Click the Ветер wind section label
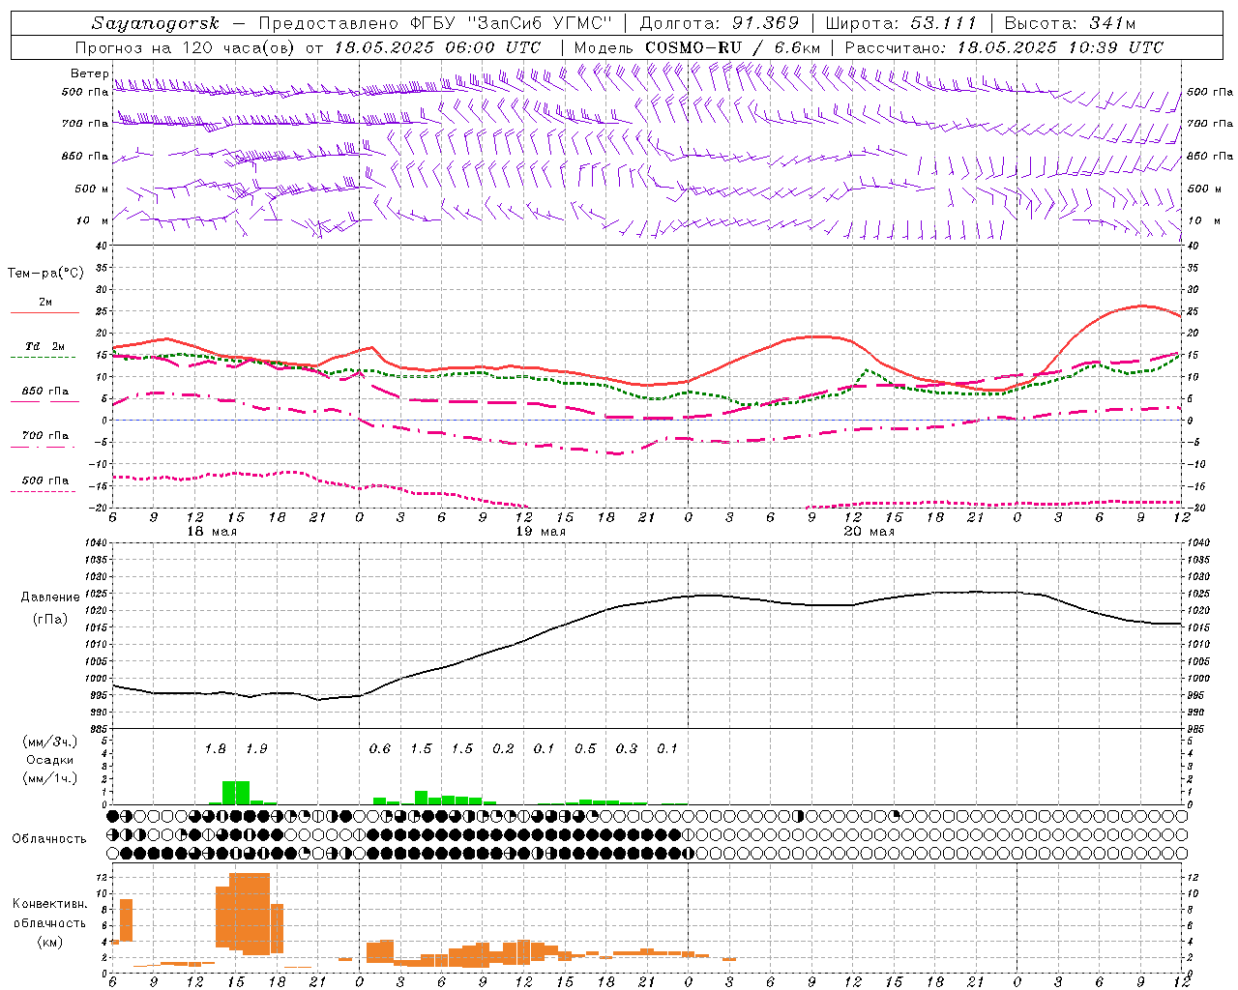 pos(89,73)
